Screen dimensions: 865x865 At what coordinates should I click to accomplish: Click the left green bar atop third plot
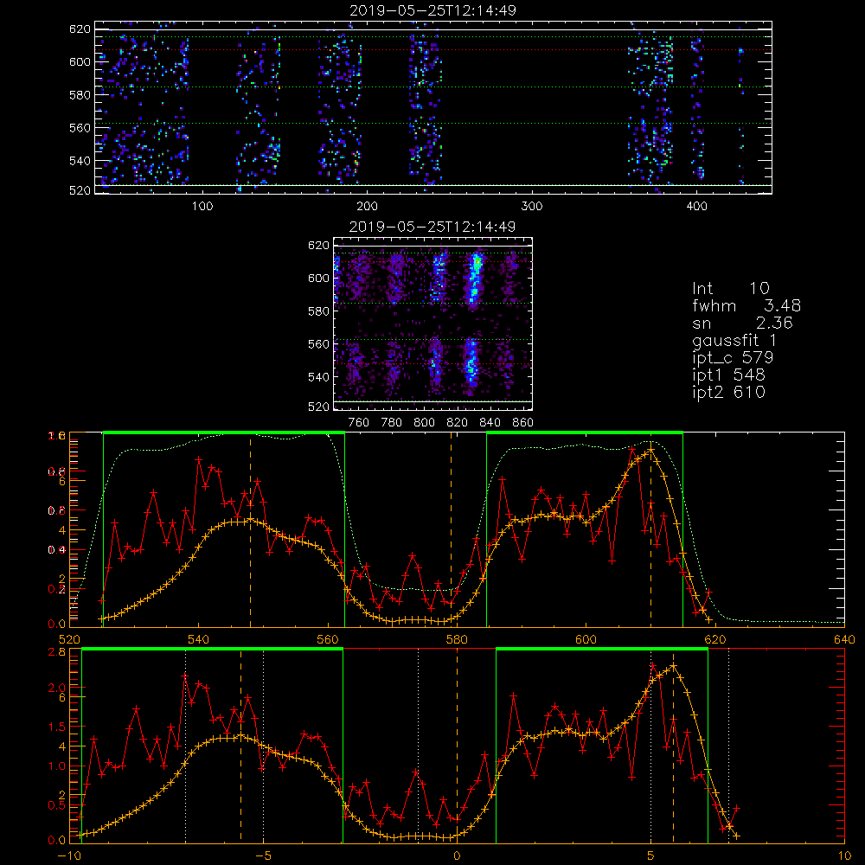[x=224, y=433]
